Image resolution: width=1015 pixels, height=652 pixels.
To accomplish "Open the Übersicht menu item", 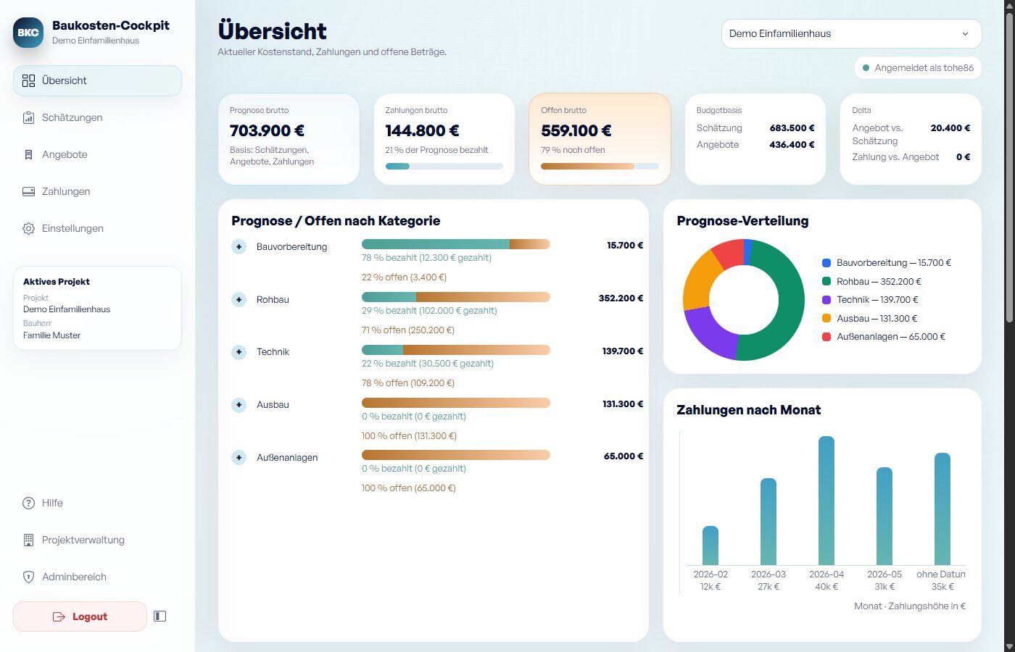I will 97,80.
